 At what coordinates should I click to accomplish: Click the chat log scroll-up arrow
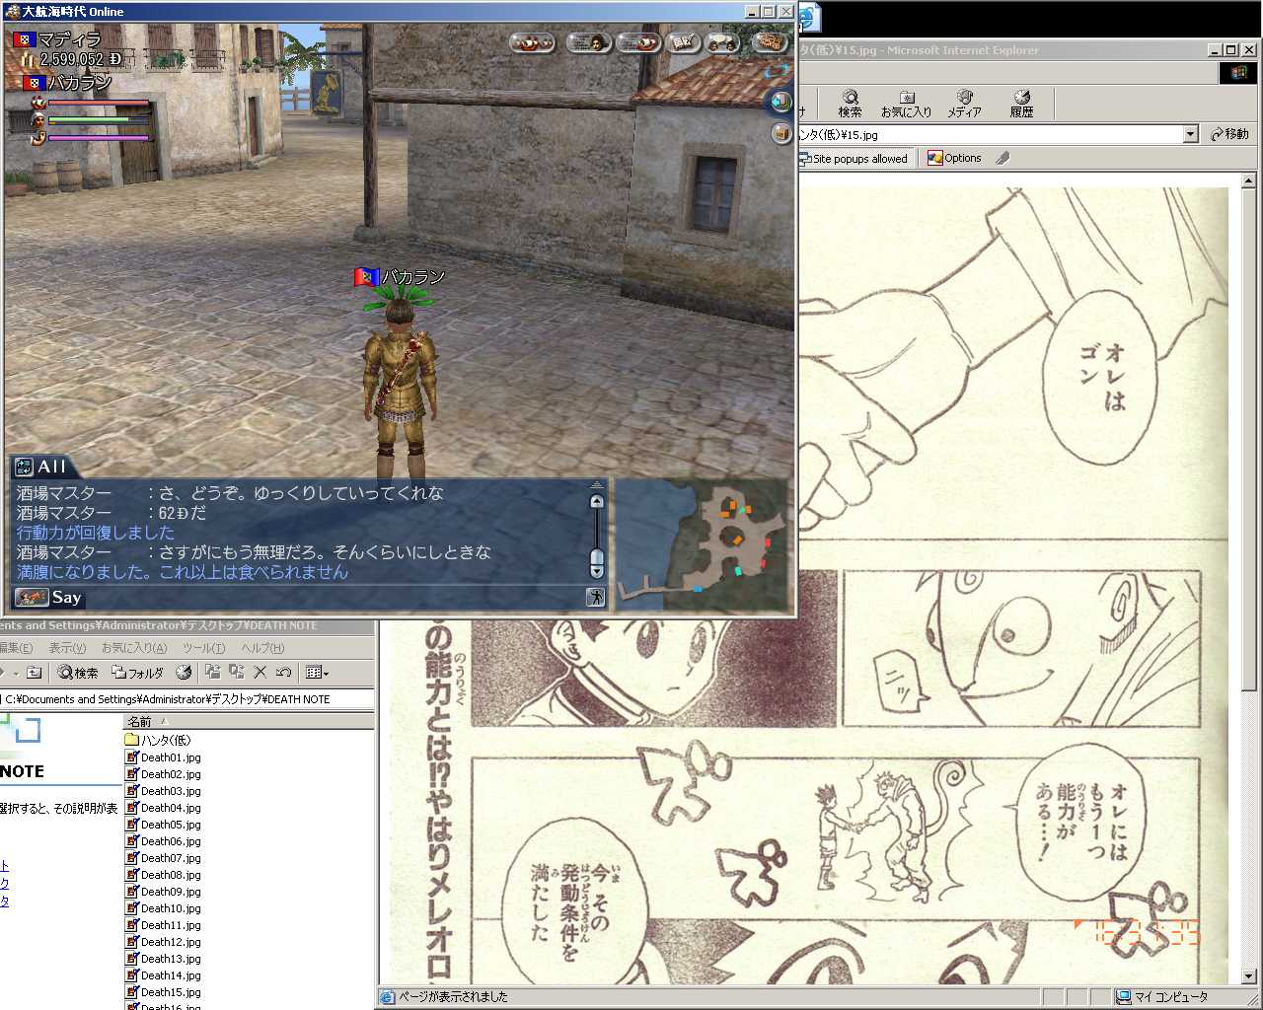596,501
